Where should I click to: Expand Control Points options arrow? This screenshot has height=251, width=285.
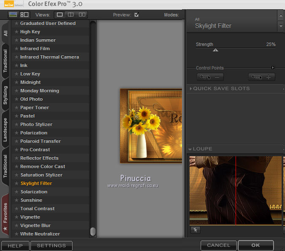273,68
